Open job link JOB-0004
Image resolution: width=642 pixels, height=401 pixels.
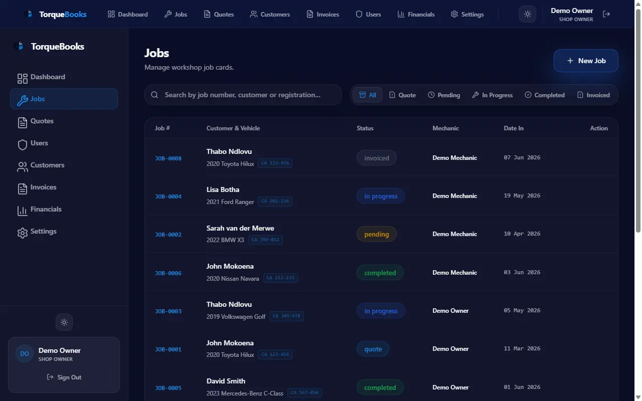tap(168, 196)
